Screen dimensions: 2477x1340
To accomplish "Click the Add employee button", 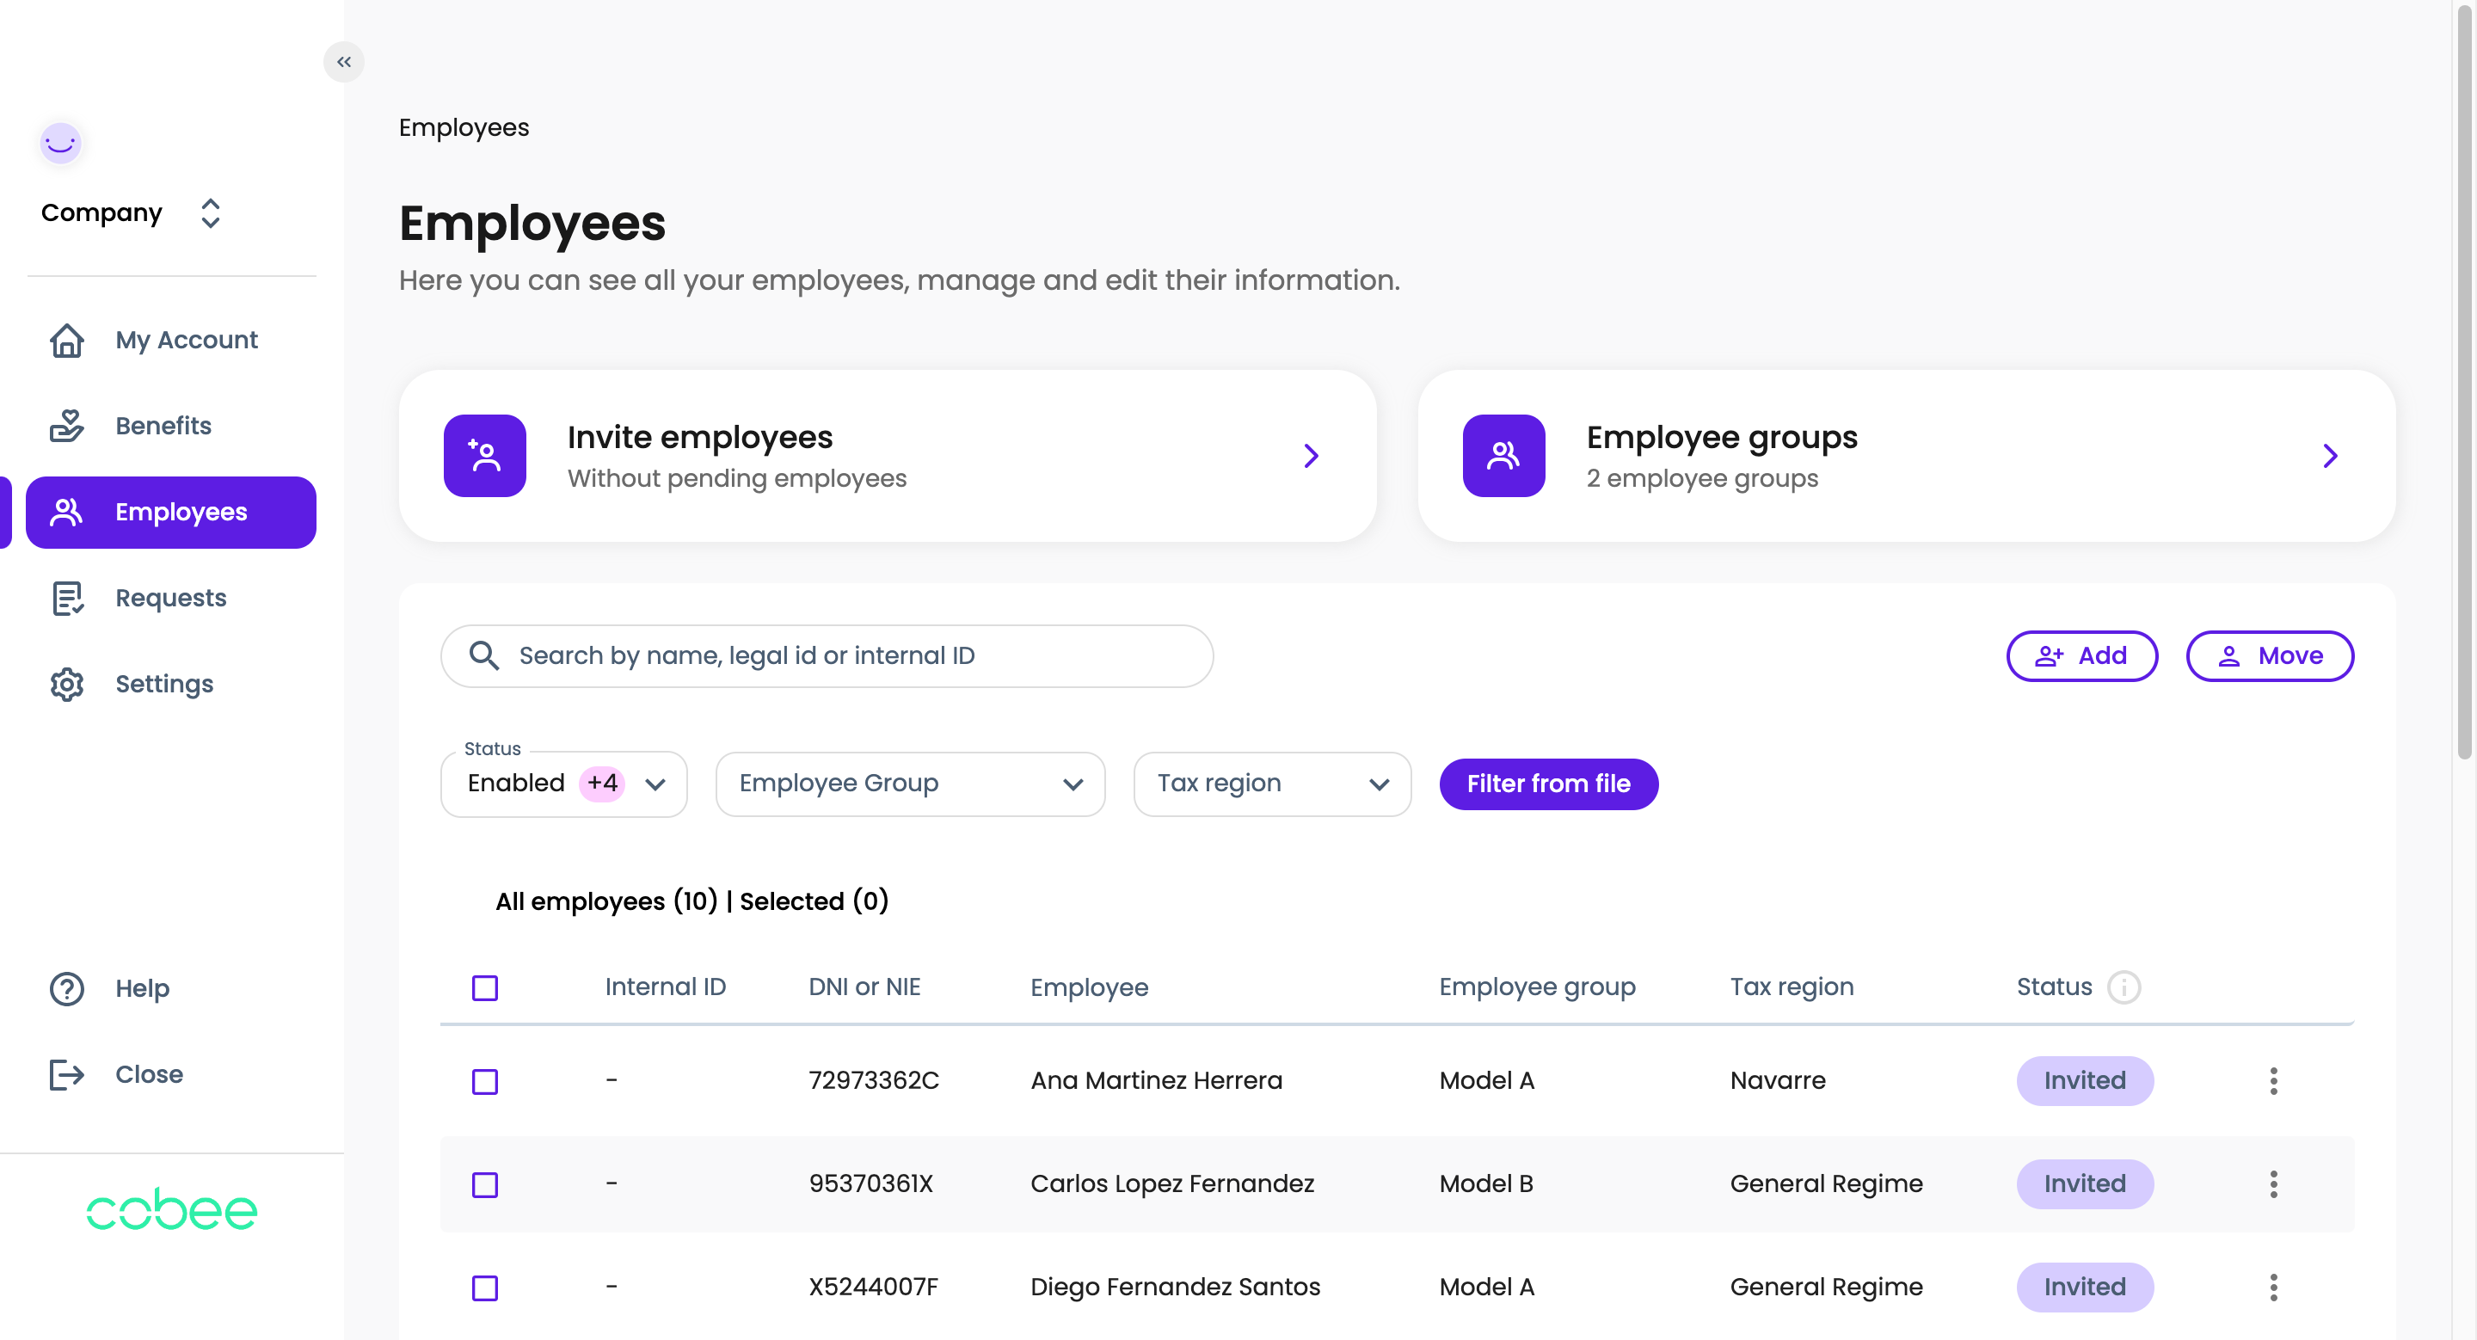I will (2081, 655).
